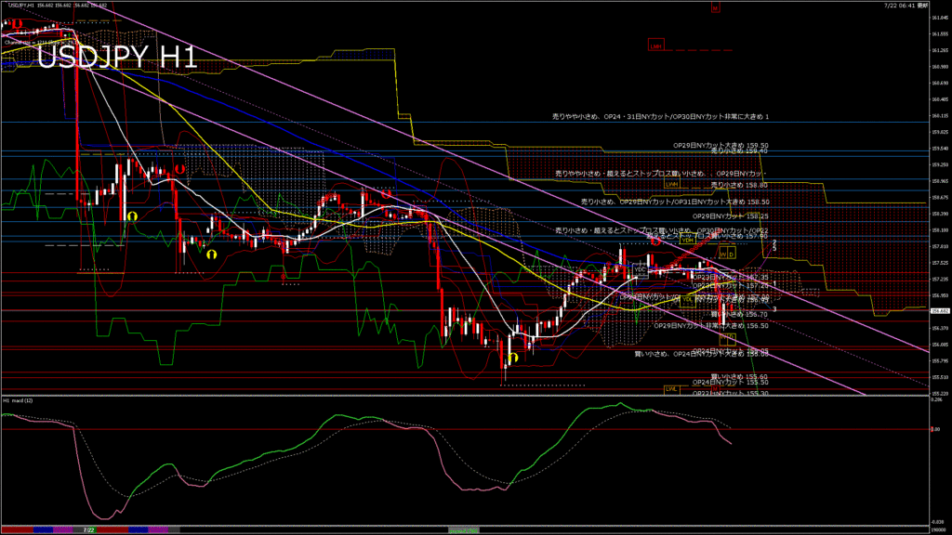Click the red M label at chart top
The image size is (952, 535).
tap(714, 8)
